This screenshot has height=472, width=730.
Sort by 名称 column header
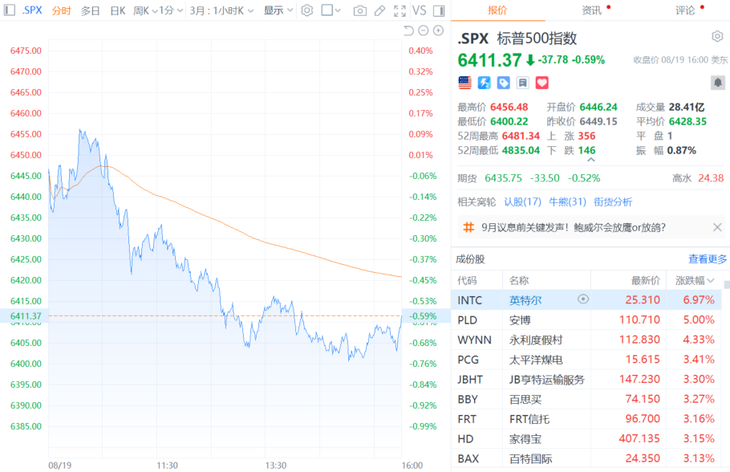pos(519,280)
